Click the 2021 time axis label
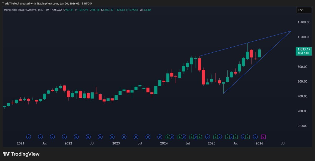This screenshot has height=161, width=315. click(x=20, y=143)
